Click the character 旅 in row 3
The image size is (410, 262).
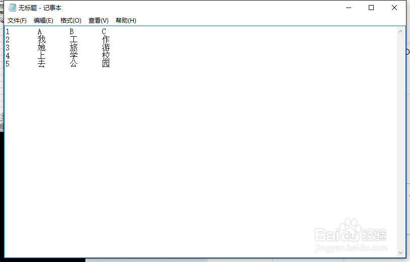[74, 48]
